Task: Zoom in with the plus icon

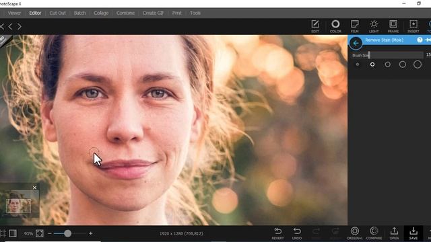Action: (90, 233)
